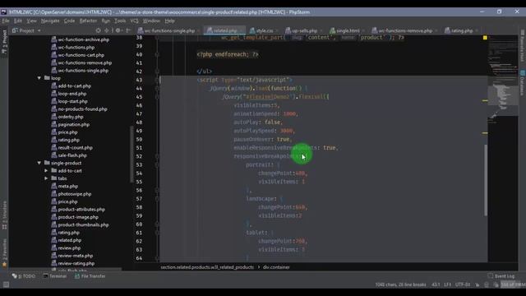Open Project panel settings gear

click(x=118, y=30)
